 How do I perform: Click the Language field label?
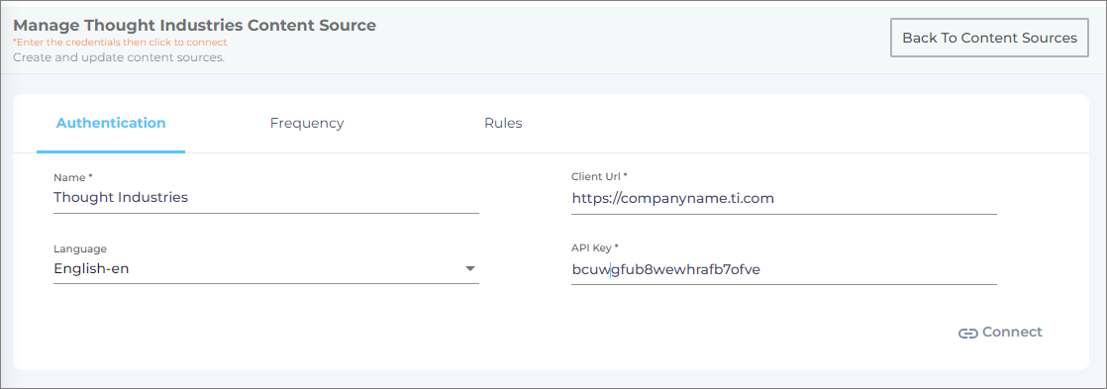[x=80, y=248]
